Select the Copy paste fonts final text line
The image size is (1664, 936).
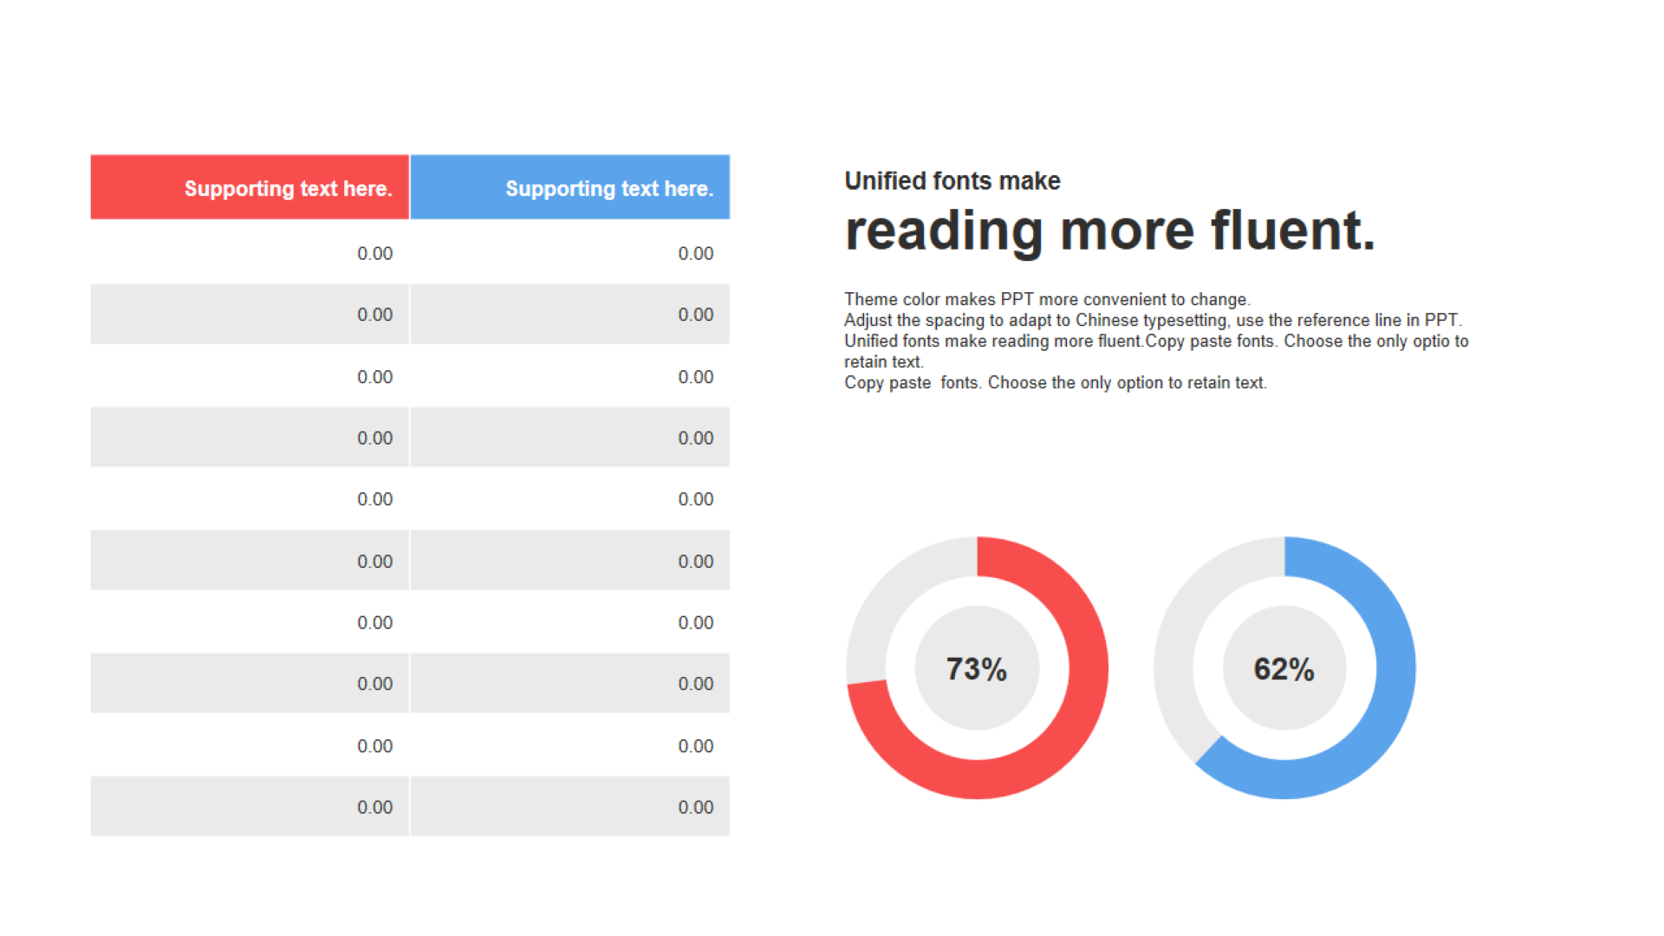[x=1056, y=382]
